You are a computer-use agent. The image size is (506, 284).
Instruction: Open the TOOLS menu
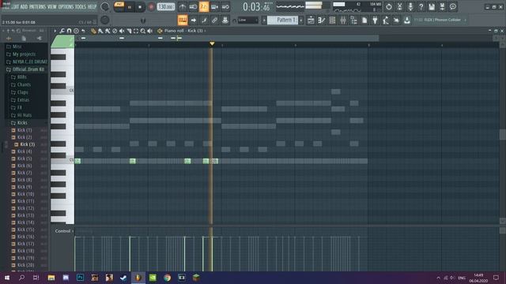pos(81,7)
